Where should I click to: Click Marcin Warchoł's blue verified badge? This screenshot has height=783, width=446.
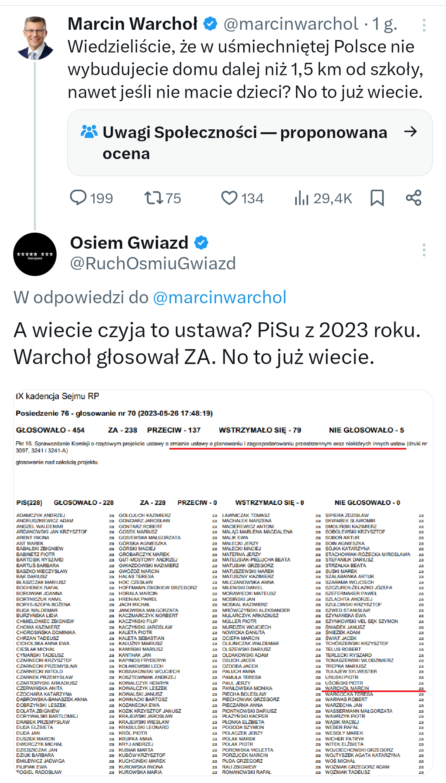[211, 24]
